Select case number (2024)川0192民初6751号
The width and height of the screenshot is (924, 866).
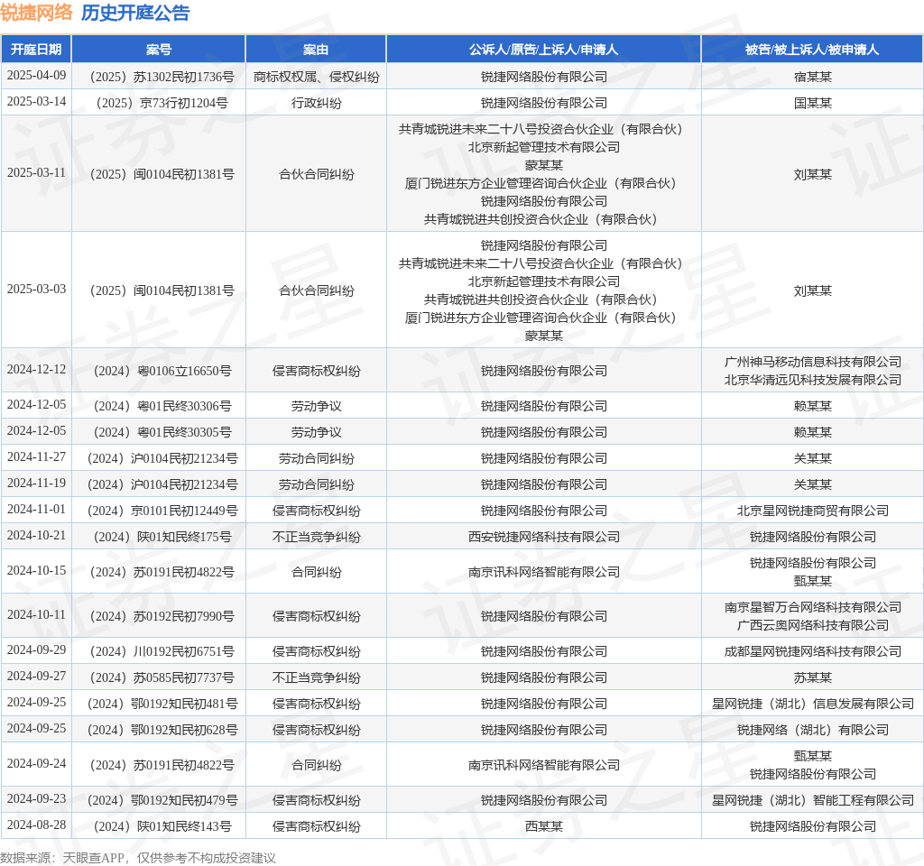pyautogui.click(x=159, y=651)
